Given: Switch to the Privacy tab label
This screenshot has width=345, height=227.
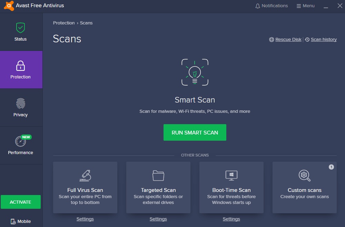Looking at the screenshot, I should 20,115.
